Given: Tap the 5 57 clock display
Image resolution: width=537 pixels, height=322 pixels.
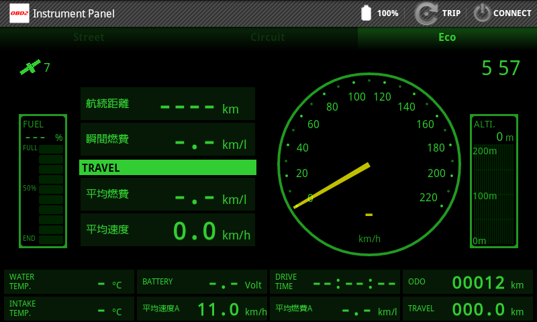Looking at the screenshot, I should tap(501, 68).
